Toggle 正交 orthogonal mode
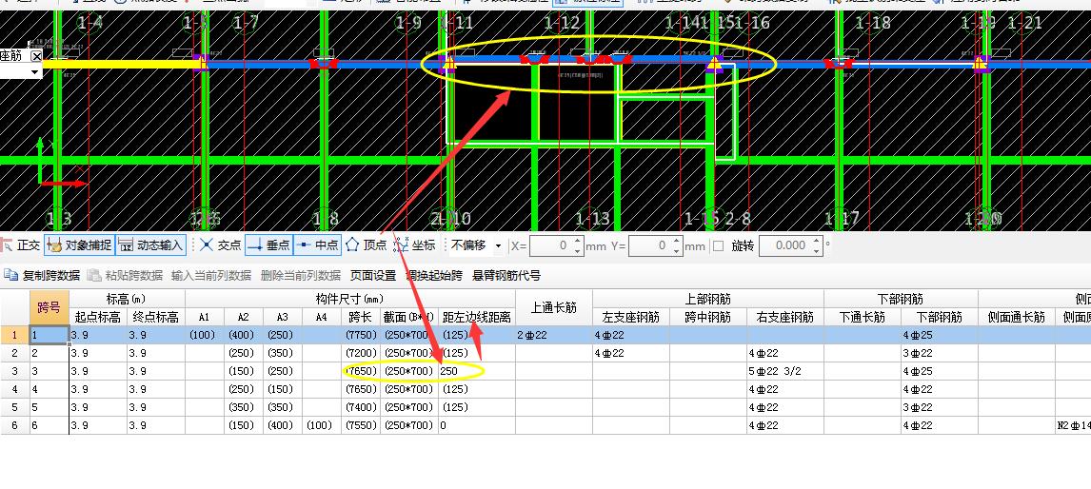Screen dimensions: 1091x489 21,244
